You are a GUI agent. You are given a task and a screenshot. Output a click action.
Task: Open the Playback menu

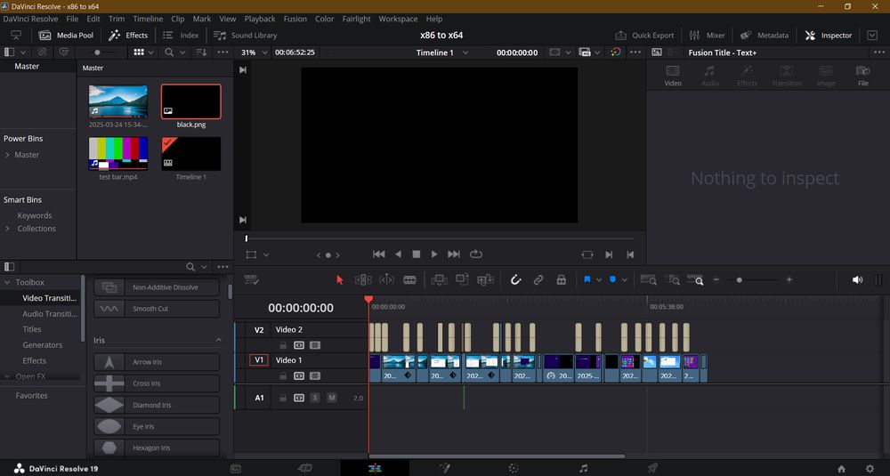point(260,19)
